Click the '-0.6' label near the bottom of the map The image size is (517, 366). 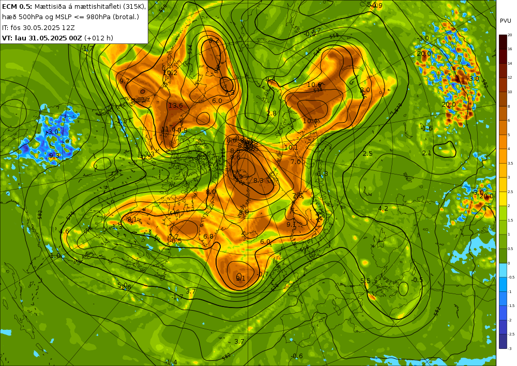tap(297, 356)
